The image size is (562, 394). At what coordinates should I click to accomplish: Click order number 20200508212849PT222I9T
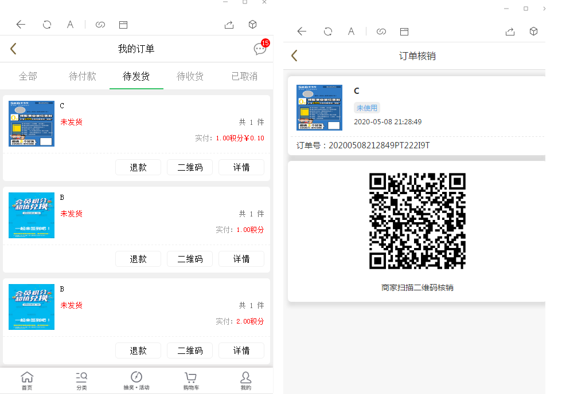tap(379, 145)
